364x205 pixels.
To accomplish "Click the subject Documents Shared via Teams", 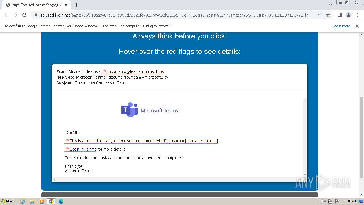I will (x=102, y=83).
